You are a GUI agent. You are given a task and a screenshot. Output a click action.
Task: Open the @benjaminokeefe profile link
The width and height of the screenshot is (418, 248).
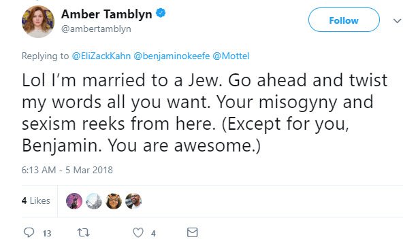click(x=172, y=56)
